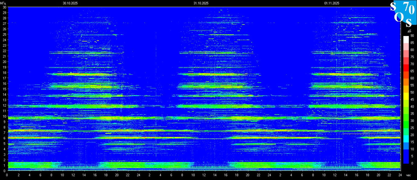Pick the red 65 dB color swatch

[x=406, y=68]
